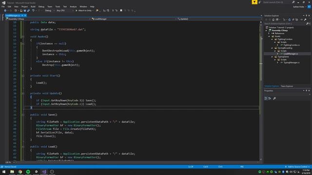This screenshot has width=312, height=175.
Task: Click the signed-in user account name
Action: tap(298, 7)
